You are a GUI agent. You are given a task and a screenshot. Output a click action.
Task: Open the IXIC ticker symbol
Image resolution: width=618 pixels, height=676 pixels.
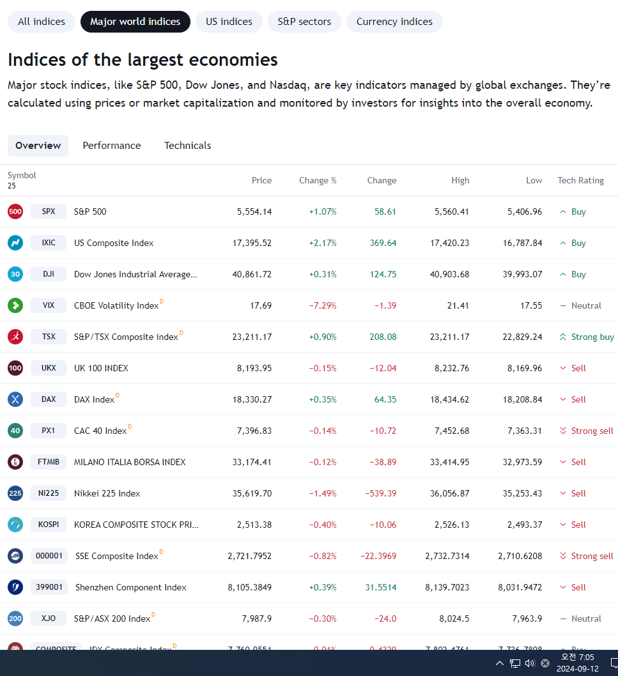(49, 243)
